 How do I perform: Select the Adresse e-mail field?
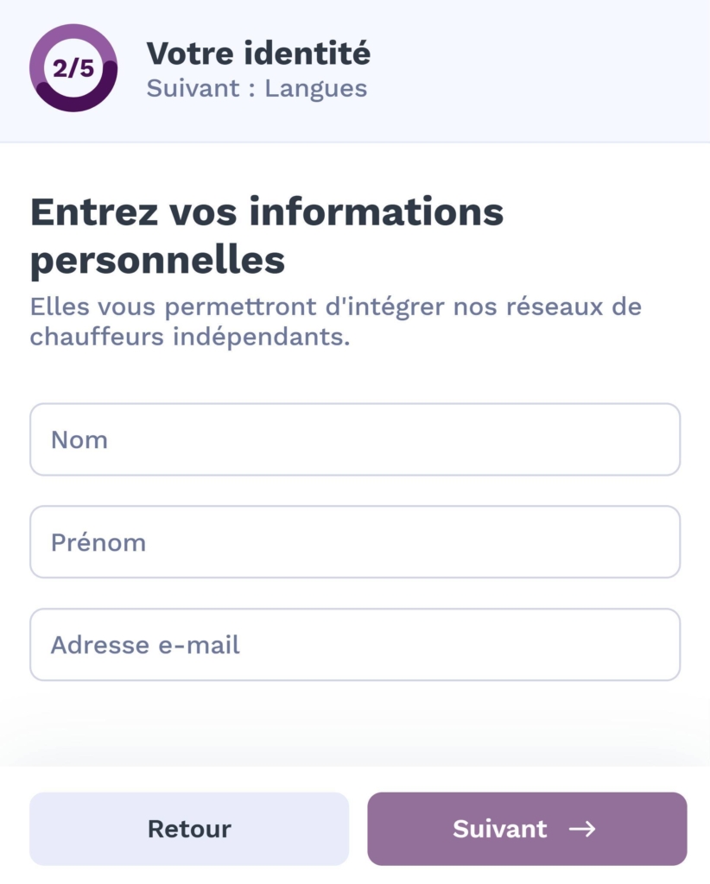click(x=355, y=645)
